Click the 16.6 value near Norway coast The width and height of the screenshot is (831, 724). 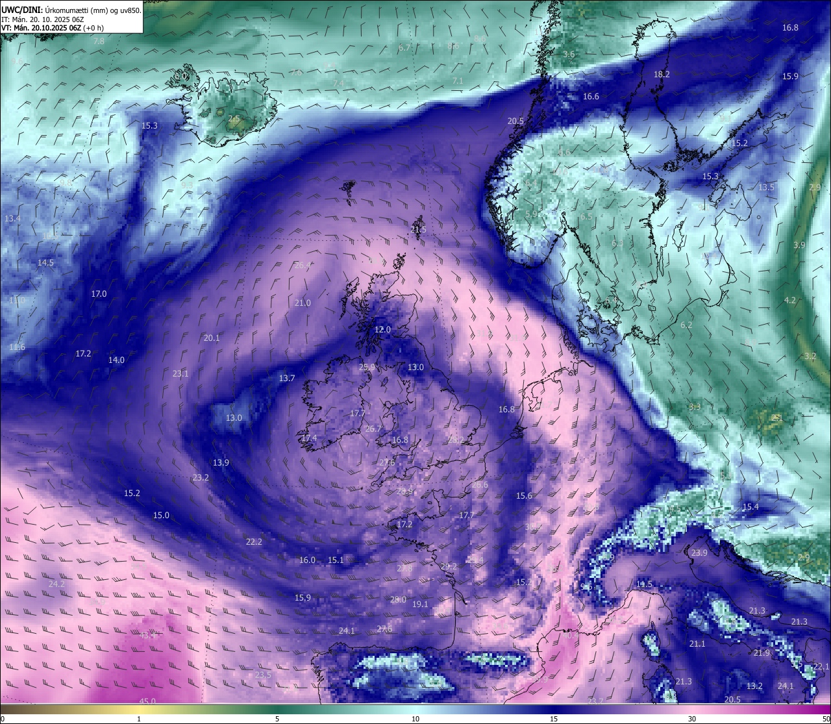[x=591, y=96]
